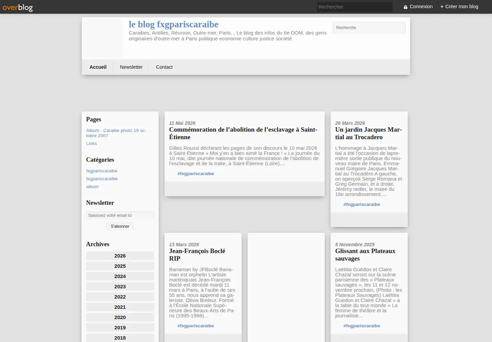
Task: Click the plus icon beside Créer mon blog
Action: (x=442, y=6)
